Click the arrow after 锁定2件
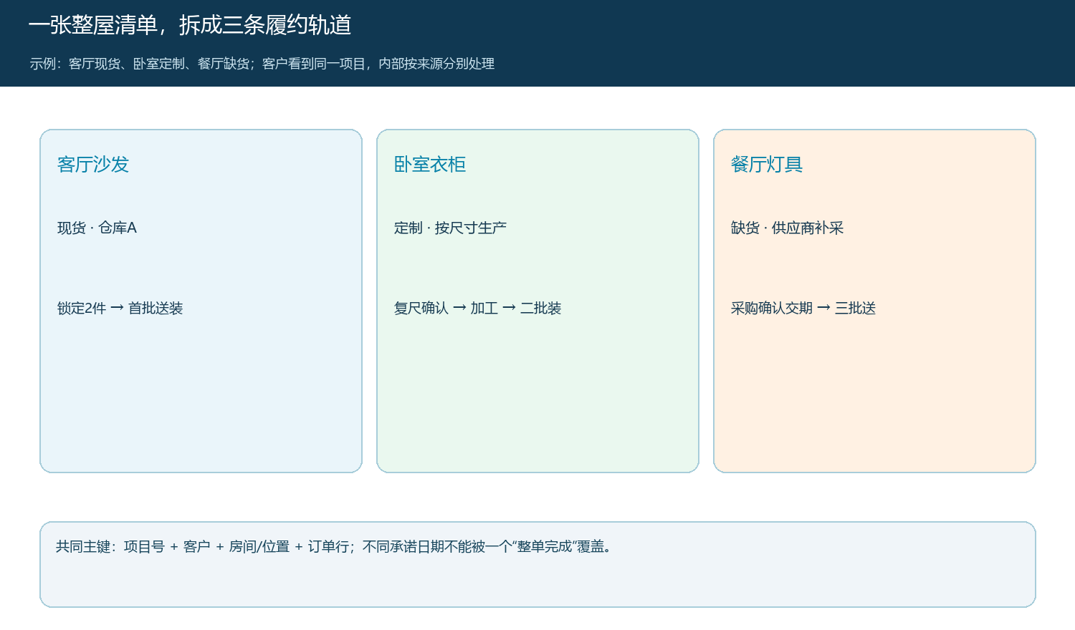 tap(117, 308)
